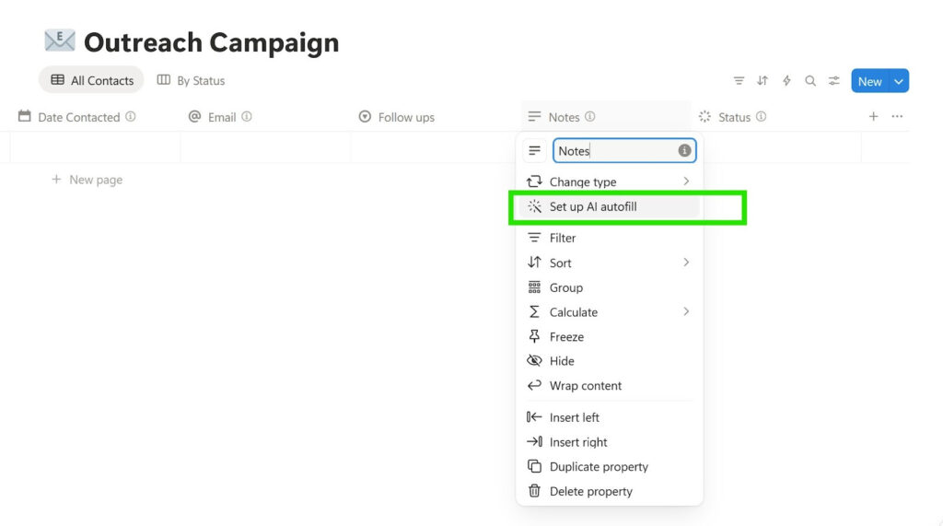Toggle Wrap content for Notes column
The width and height of the screenshot is (943, 526).
click(610, 385)
